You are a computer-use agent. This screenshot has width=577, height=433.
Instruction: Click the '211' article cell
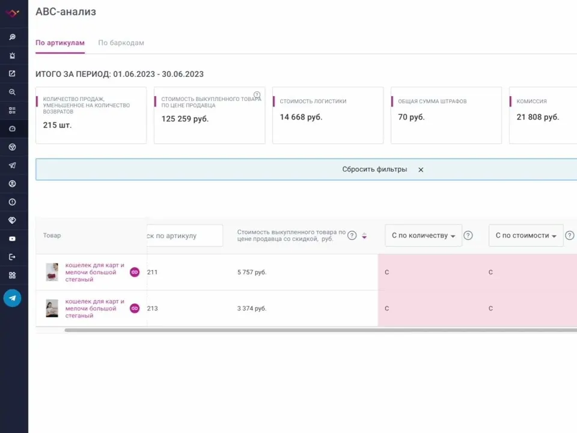tap(152, 272)
